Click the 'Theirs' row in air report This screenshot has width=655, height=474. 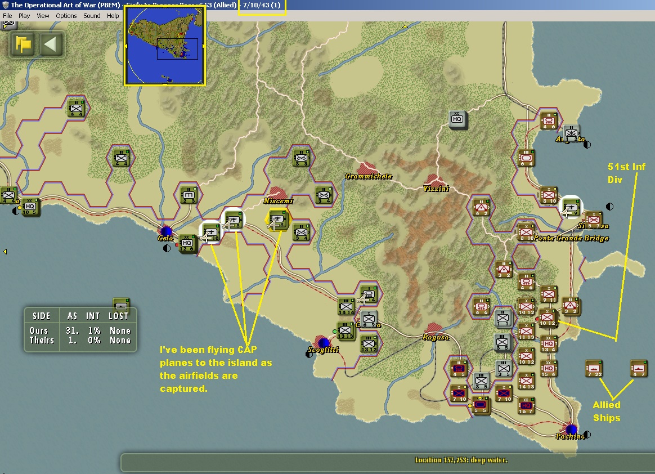pos(80,341)
